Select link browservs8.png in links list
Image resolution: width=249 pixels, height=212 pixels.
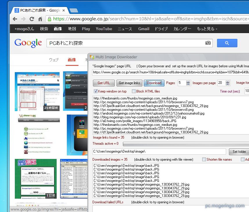144,110
